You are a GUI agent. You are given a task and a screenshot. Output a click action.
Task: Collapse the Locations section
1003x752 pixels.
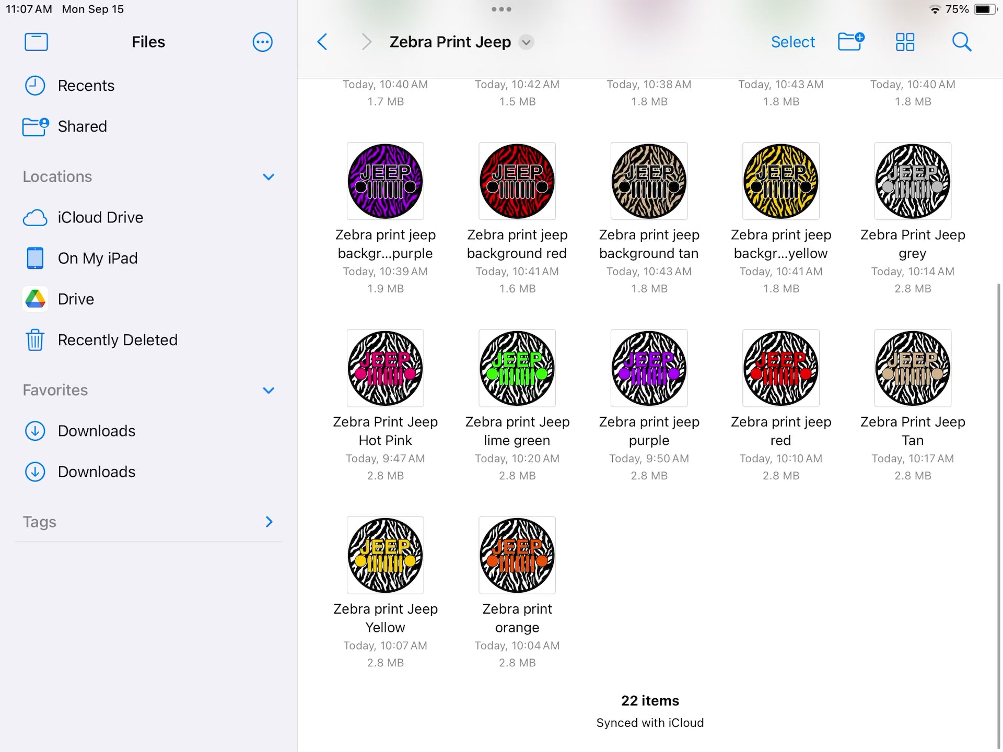pyautogui.click(x=269, y=177)
